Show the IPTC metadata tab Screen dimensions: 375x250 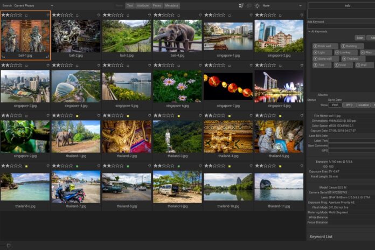tap(349, 105)
